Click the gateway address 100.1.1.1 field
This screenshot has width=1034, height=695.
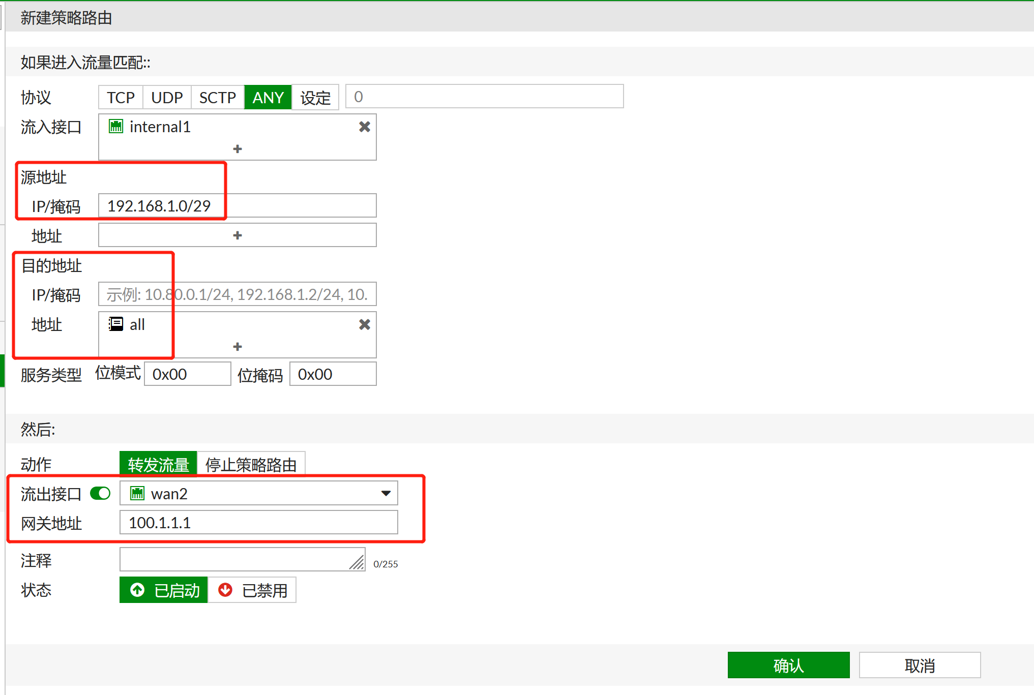click(258, 523)
